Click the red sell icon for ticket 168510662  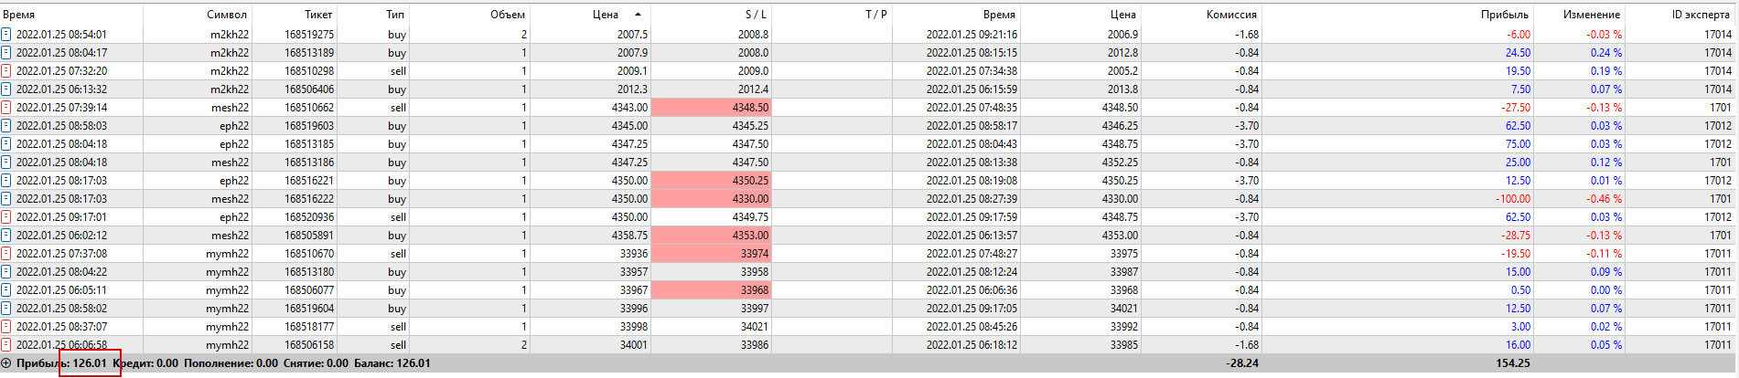coord(6,108)
